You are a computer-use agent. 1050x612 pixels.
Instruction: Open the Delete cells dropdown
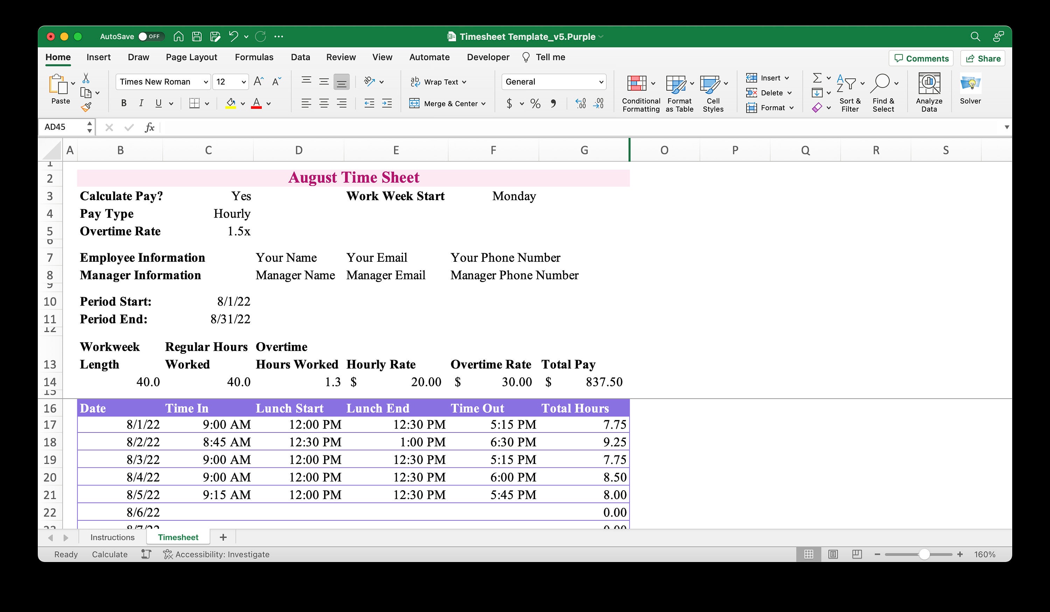(789, 93)
